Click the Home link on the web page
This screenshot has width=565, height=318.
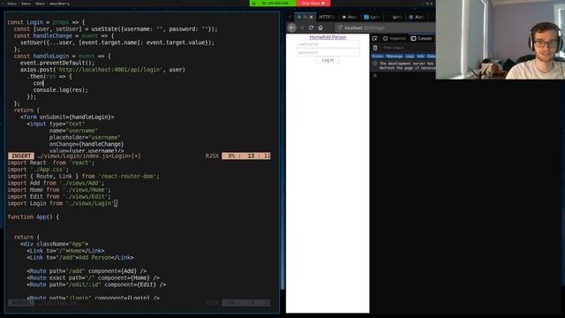(x=315, y=37)
